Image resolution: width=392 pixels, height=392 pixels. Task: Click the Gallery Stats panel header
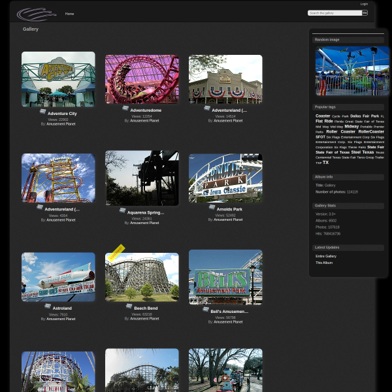(x=348, y=206)
